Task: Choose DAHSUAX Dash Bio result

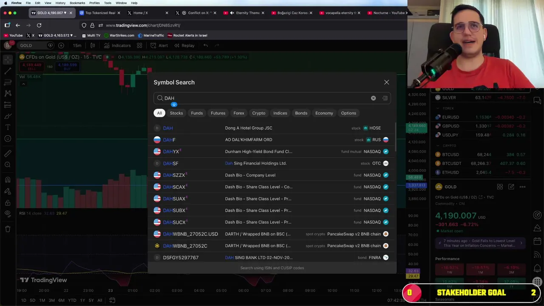Action: pos(272,198)
